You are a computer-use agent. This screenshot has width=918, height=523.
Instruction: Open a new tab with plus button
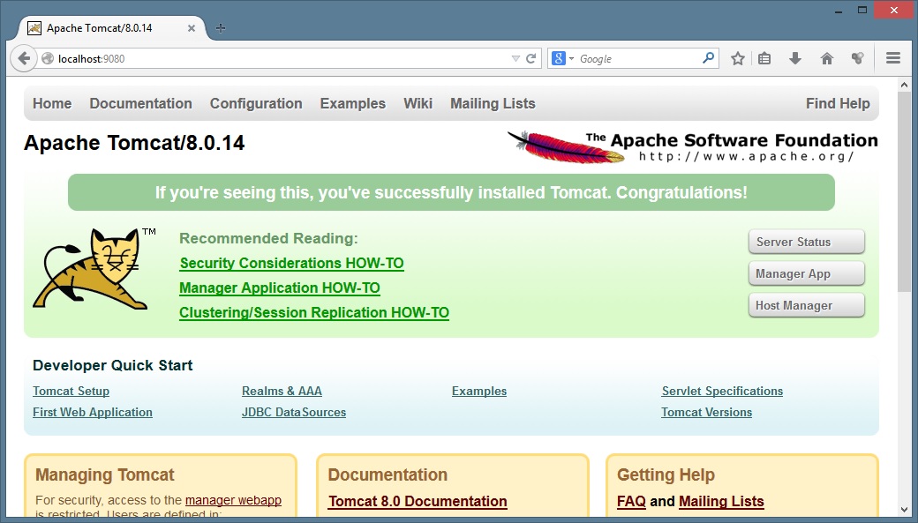coord(221,27)
